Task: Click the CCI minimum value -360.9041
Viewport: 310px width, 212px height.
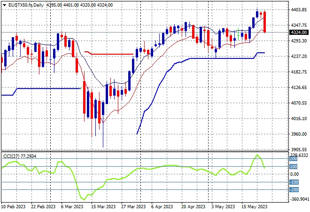Action: point(299,199)
